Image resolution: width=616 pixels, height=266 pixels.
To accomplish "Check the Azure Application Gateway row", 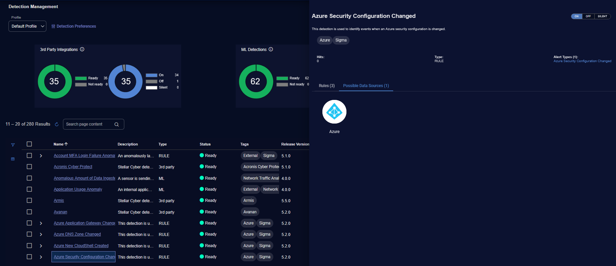I will click(29, 223).
